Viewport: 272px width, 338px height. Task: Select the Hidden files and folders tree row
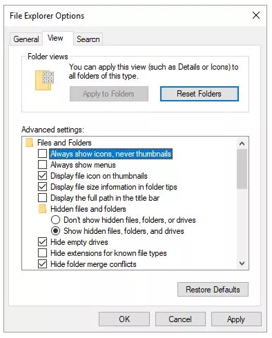82,209
